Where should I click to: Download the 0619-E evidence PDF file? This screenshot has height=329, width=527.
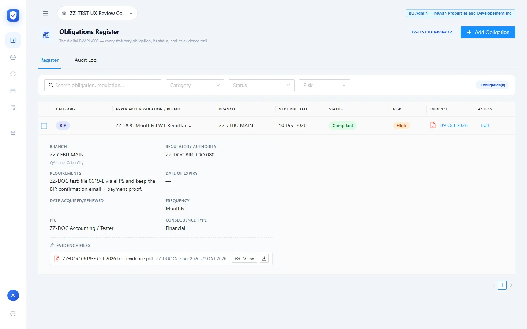coord(264,258)
